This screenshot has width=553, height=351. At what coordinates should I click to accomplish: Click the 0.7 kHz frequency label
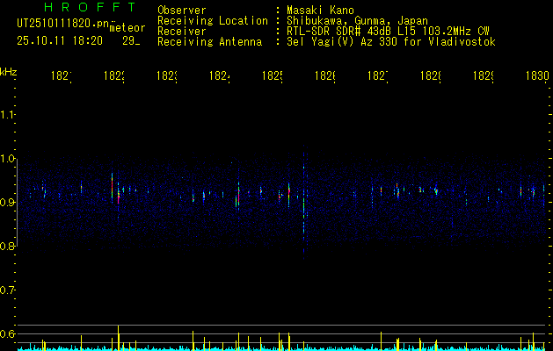click(x=7, y=290)
